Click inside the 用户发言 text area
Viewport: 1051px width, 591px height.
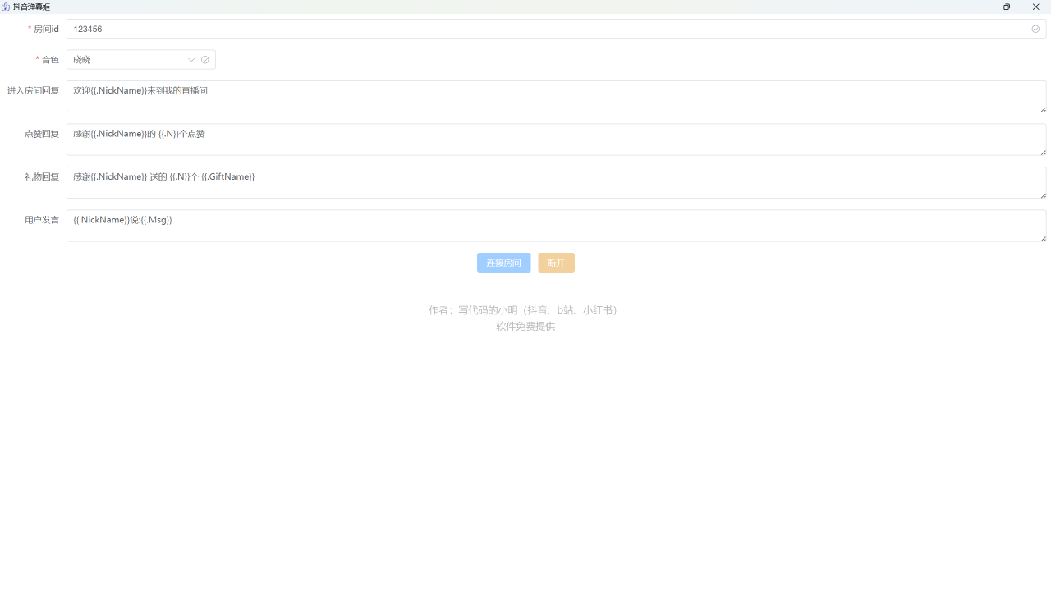pyautogui.click(x=556, y=226)
